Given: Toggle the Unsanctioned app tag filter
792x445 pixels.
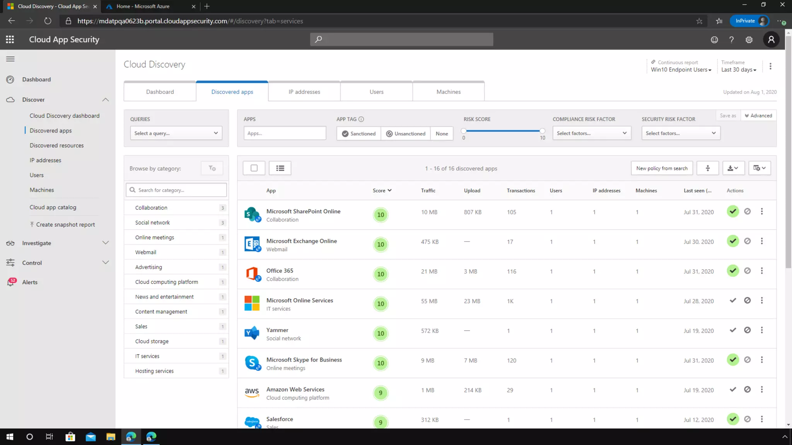Looking at the screenshot, I should 405,134.
